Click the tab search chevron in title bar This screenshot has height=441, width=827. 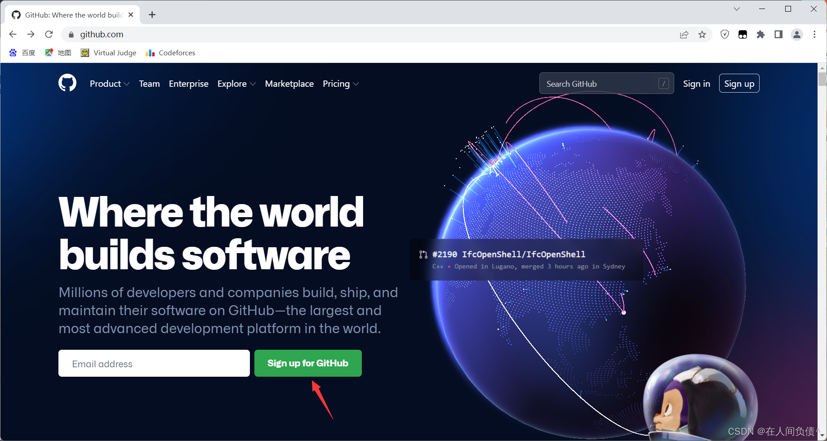[737, 9]
